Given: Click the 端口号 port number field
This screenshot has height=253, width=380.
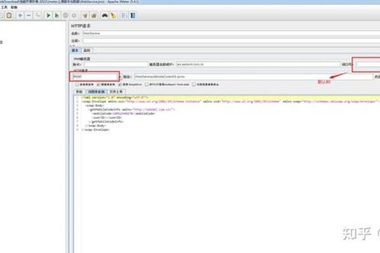Looking at the screenshot, I should point(368,65).
